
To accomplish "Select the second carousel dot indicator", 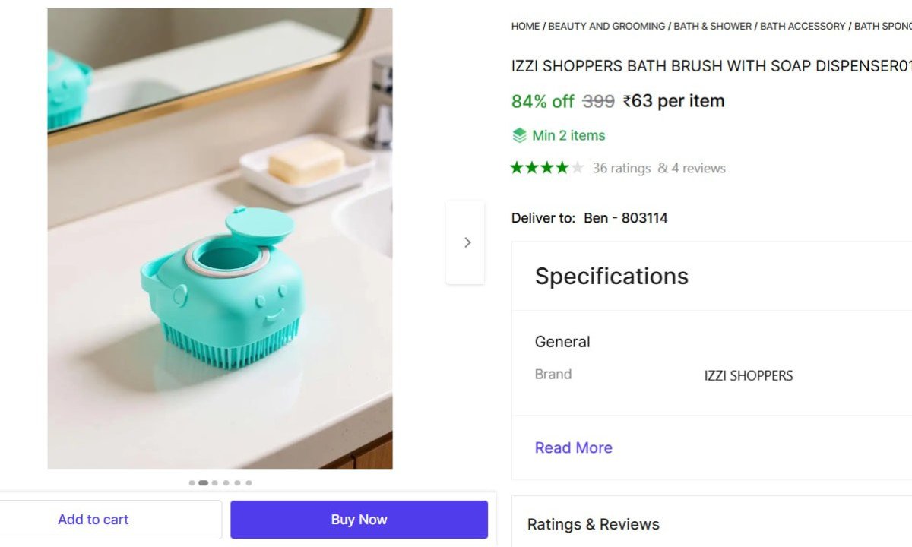I will point(203,482).
